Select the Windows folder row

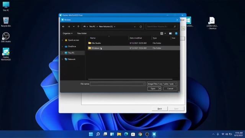pos(134,48)
